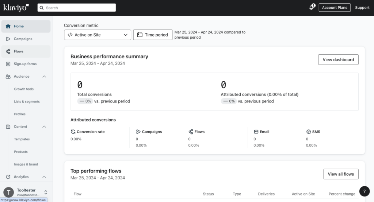Open the Time period picker
Viewport: 374px width, 202px height.
[x=153, y=35]
